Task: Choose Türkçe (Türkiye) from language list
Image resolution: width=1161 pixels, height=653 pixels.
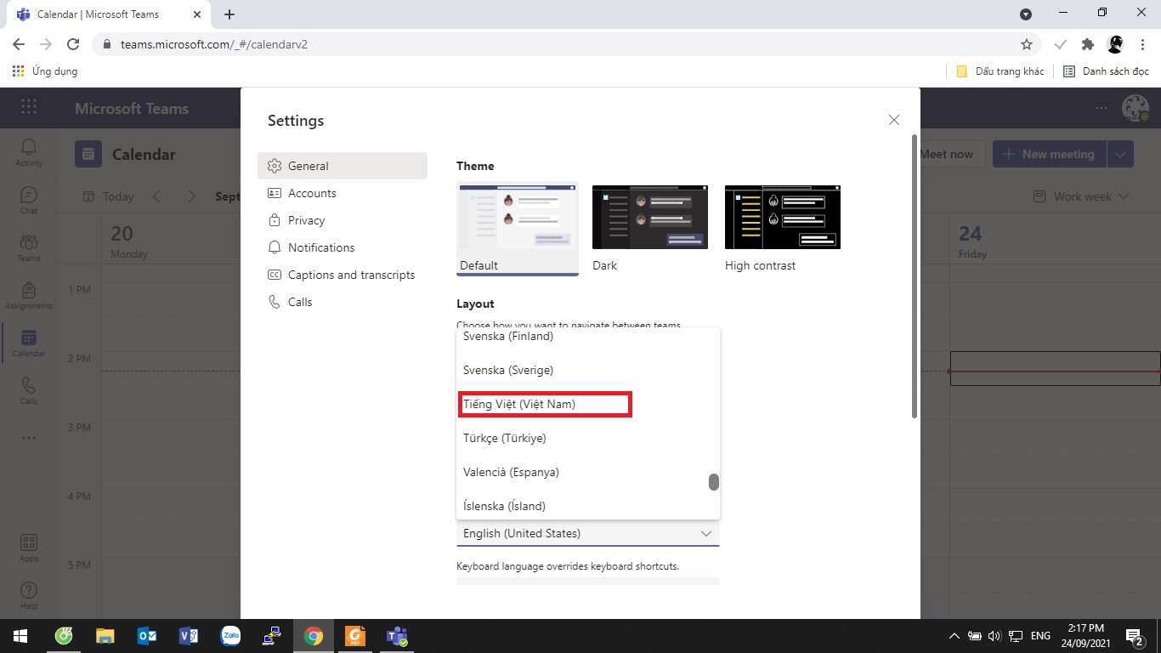Action: tap(505, 439)
